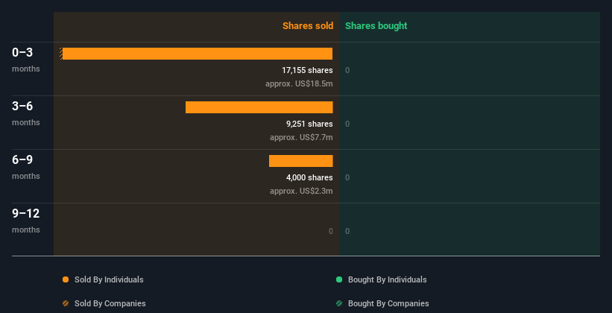Click the shares bought 0 in 0–3 months row
Image resolution: width=612 pixels, height=313 pixels.
tap(347, 70)
